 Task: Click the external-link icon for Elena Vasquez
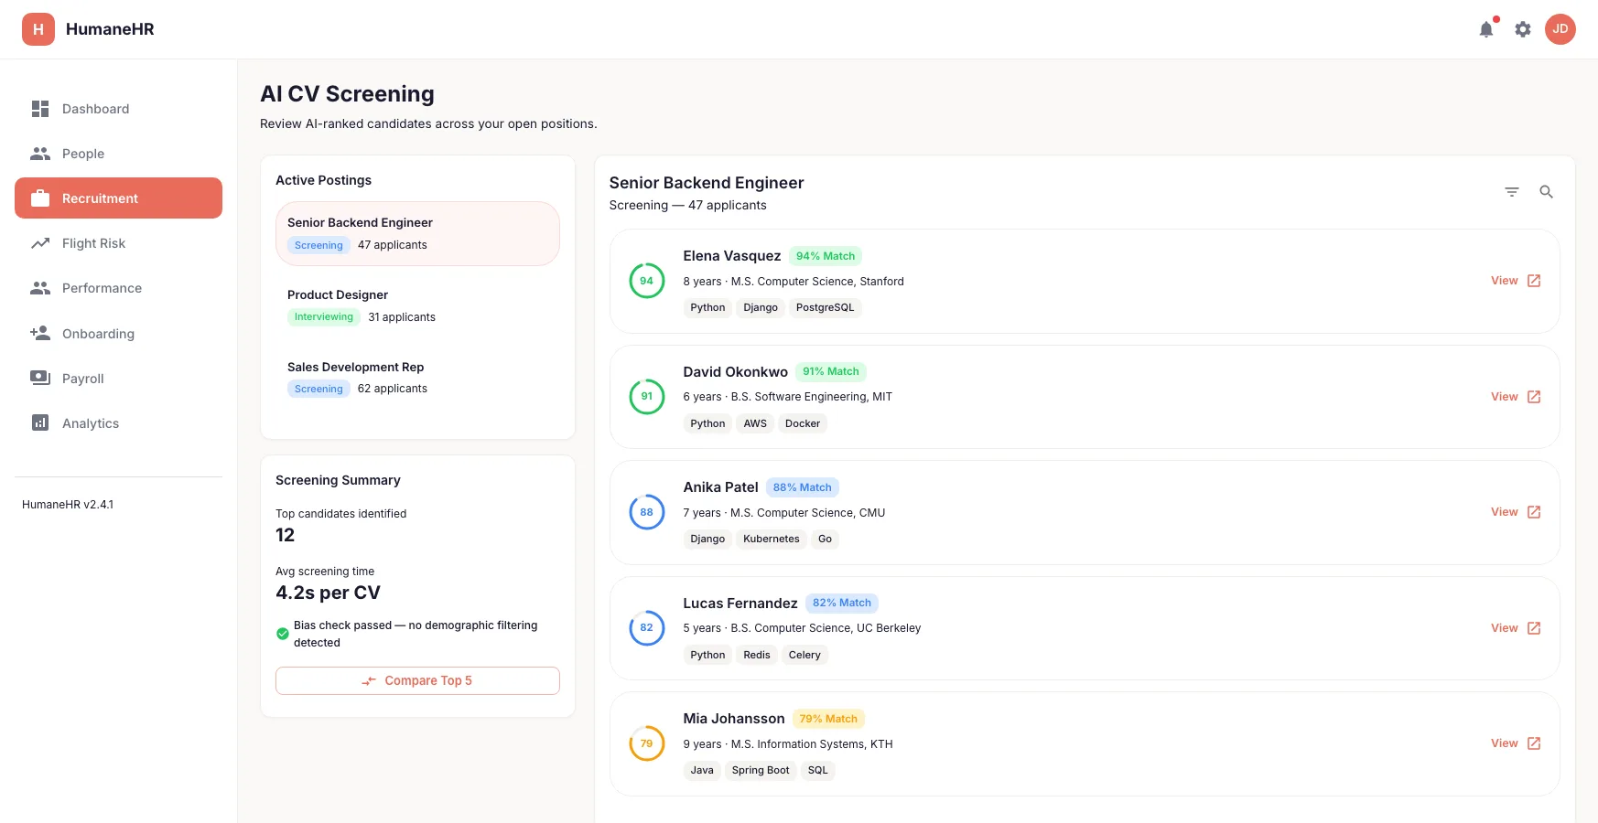click(x=1535, y=281)
